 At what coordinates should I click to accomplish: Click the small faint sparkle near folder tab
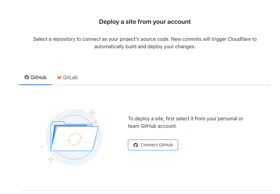(95, 122)
